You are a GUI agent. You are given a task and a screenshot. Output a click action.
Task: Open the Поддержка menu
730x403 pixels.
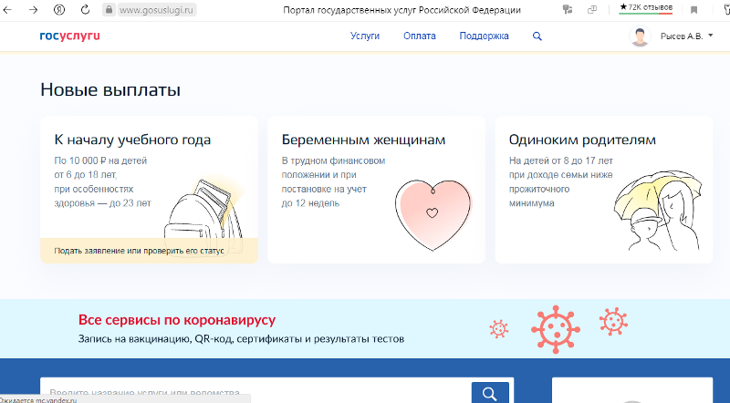pyautogui.click(x=485, y=36)
